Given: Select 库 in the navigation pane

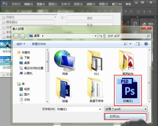Looking at the screenshot, I should point(21,84).
